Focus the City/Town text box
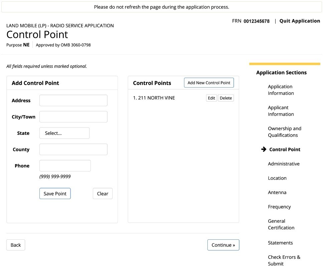The width and height of the screenshot is (323, 268). 73,117
